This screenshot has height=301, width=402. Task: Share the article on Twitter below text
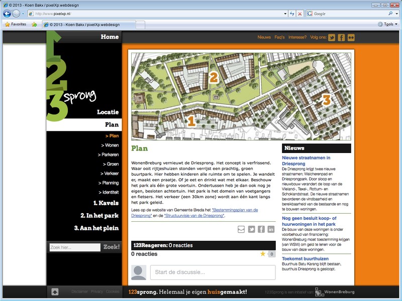251,229
